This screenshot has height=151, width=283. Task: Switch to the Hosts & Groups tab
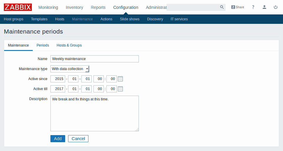69,45
